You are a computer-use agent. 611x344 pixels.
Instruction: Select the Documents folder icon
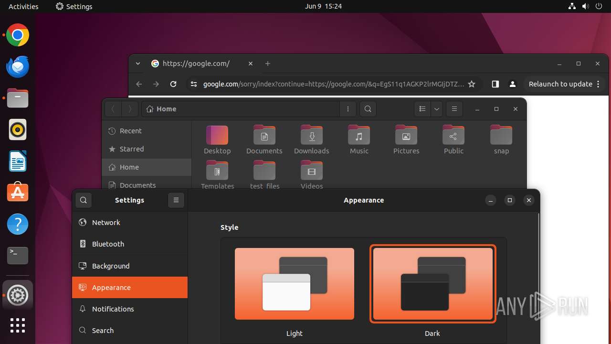point(264,140)
